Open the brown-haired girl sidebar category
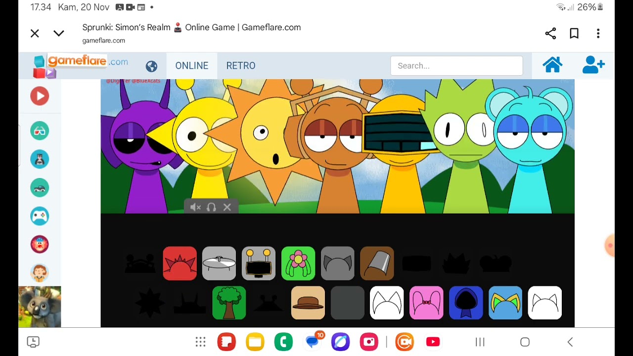Image resolution: width=633 pixels, height=356 pixels. pos(40,273)
